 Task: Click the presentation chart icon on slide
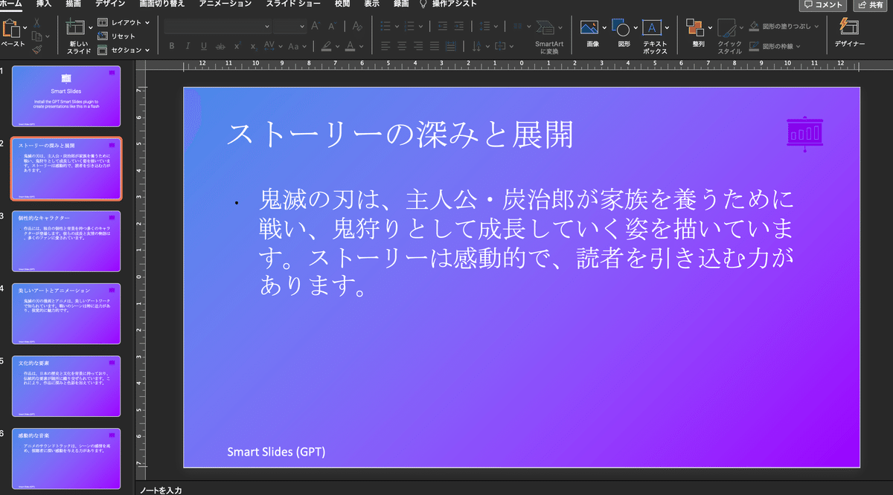click(804, 133)
